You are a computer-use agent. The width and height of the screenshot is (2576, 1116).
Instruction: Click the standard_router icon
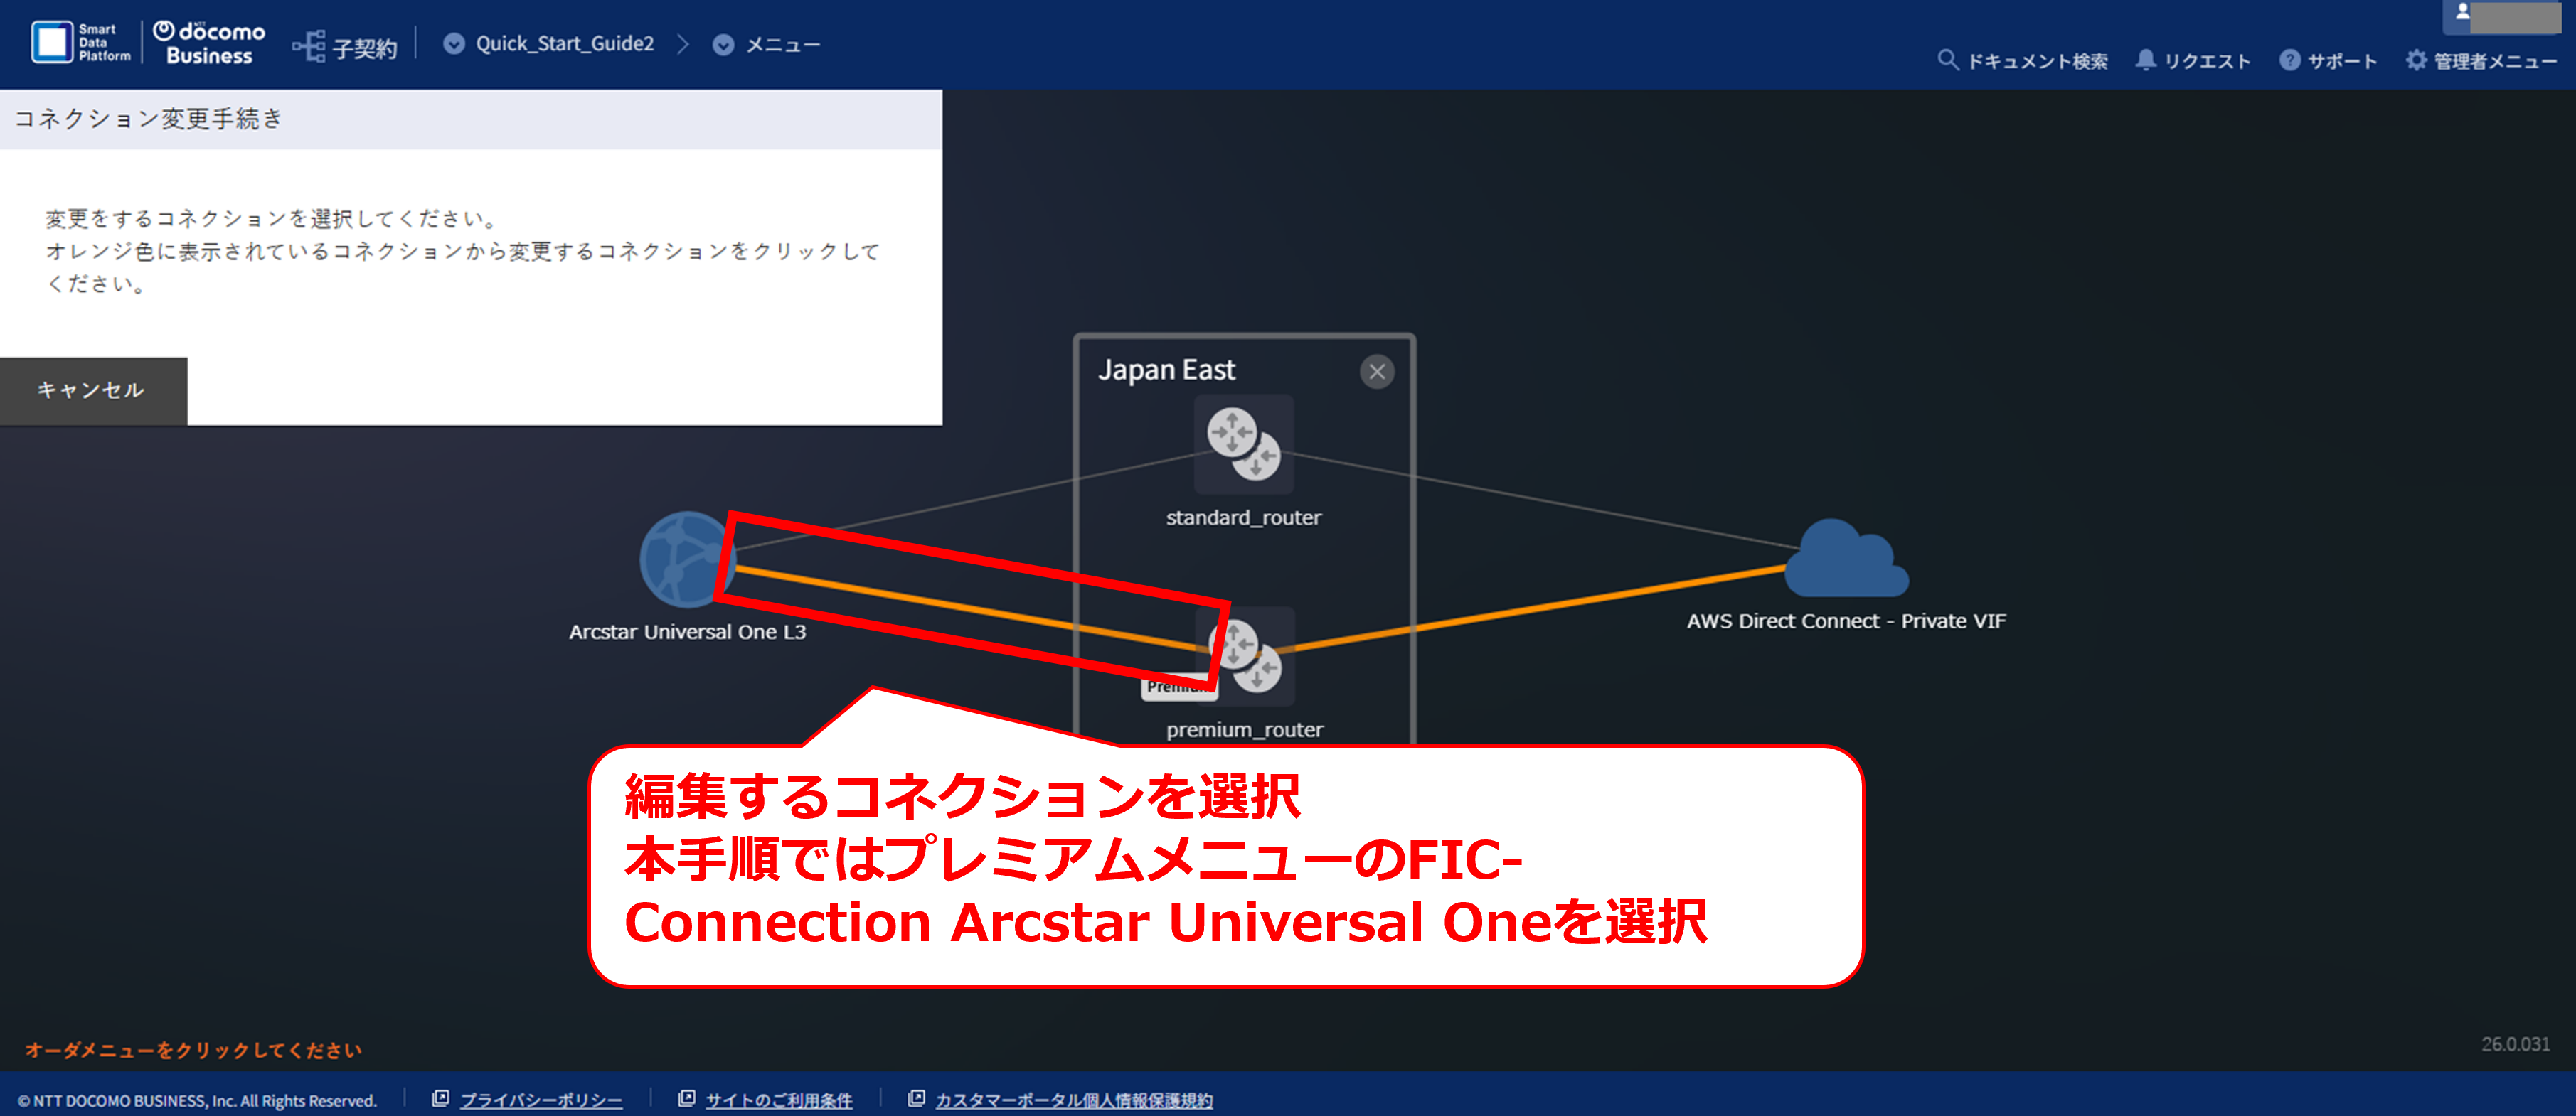point(1243,444)
